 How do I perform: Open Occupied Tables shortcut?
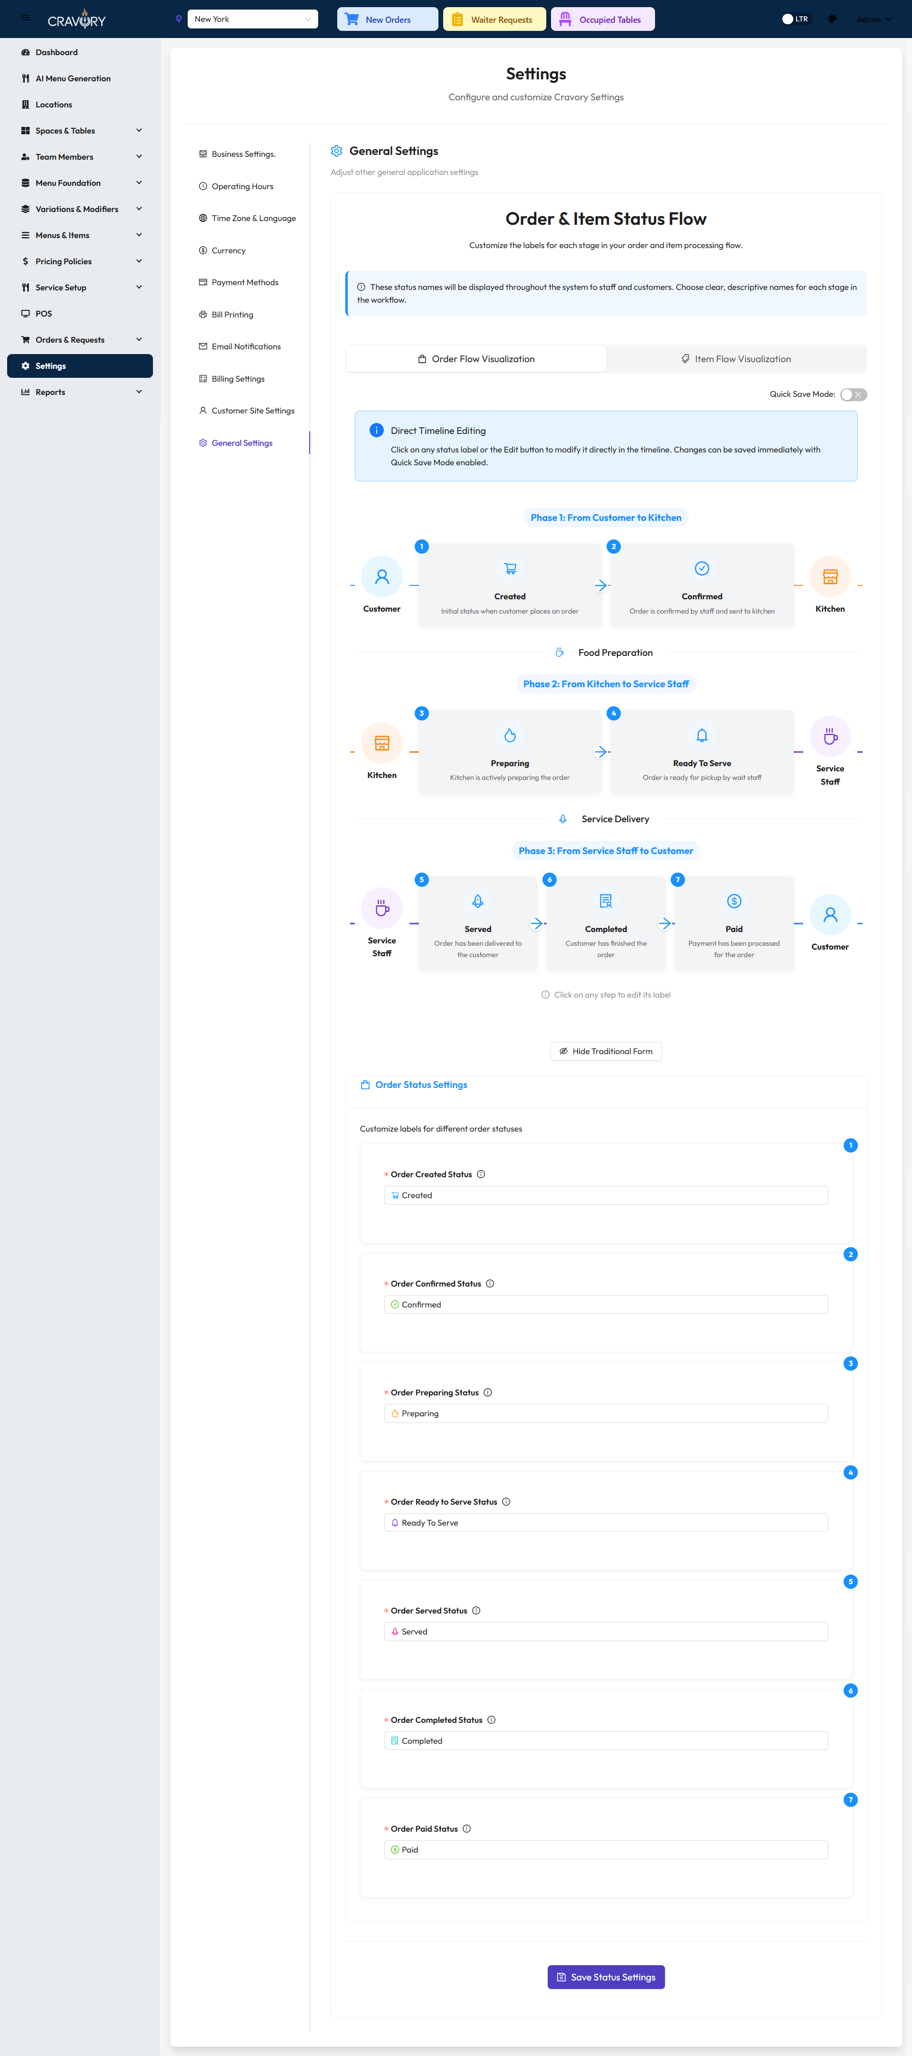[602, 19]
